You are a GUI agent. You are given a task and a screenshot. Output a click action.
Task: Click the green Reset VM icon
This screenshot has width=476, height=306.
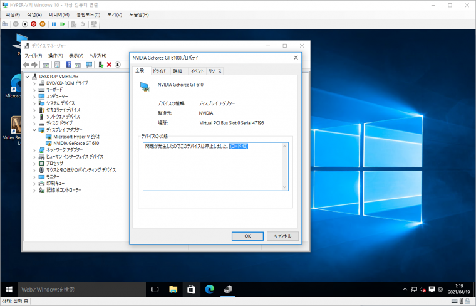tap(63, 24)
